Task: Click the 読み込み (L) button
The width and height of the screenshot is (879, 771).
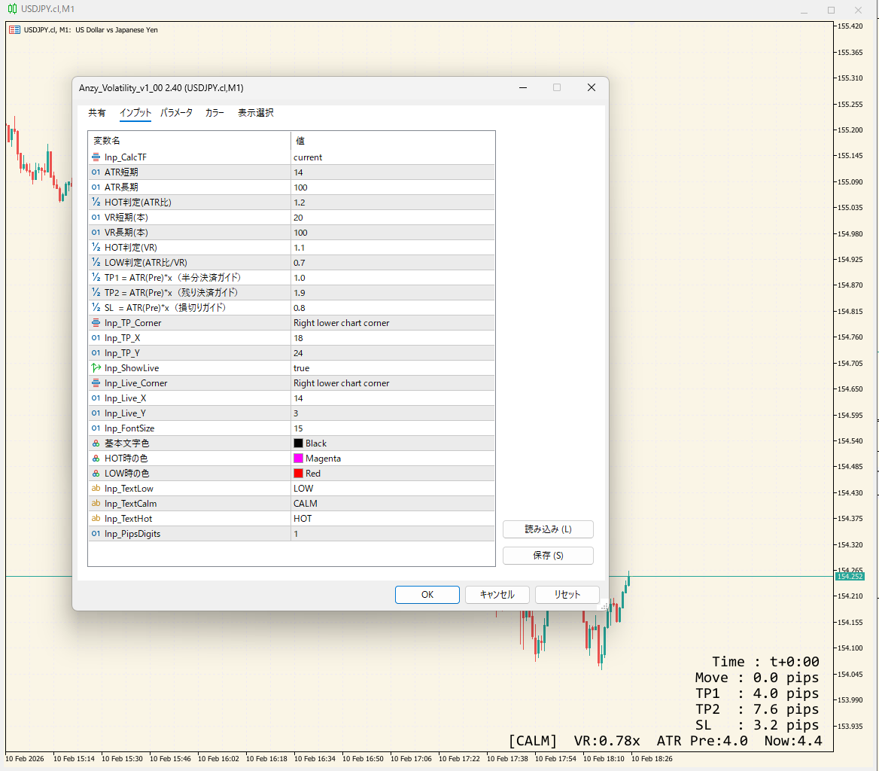Action: click(548, 529)
